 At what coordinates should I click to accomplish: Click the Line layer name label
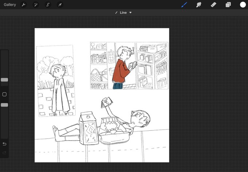[123, 13]
